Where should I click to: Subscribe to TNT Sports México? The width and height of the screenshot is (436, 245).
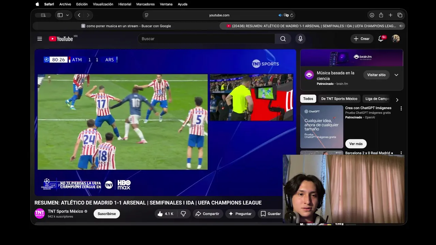click(x=107, y=214)
